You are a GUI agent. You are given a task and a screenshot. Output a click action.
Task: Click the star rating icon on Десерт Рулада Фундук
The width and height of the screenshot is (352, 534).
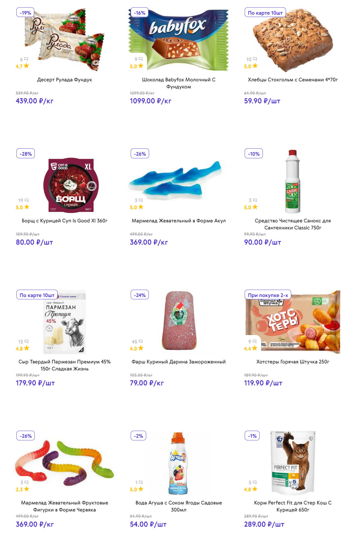pos(26,66)
